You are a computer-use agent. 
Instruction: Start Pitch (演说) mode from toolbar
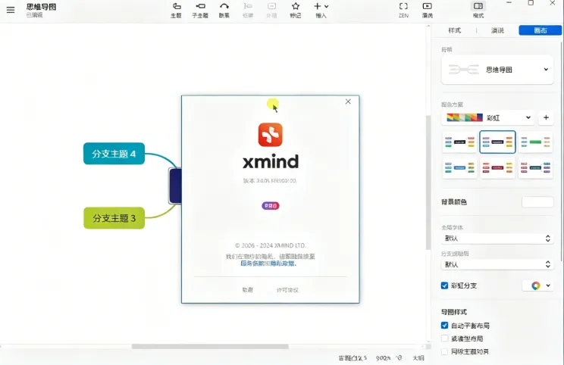[428, 10]
